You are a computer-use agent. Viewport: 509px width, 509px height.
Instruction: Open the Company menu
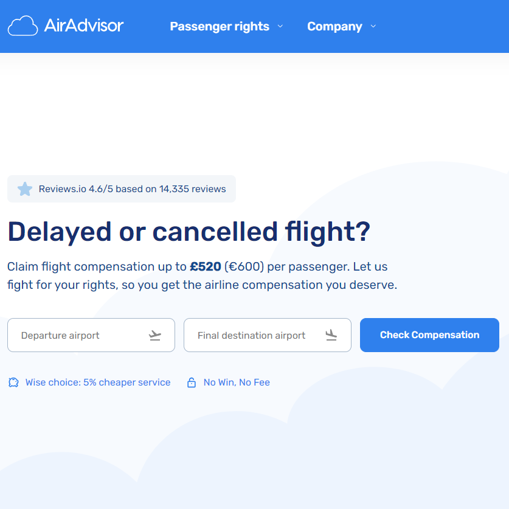pos(334,27)
